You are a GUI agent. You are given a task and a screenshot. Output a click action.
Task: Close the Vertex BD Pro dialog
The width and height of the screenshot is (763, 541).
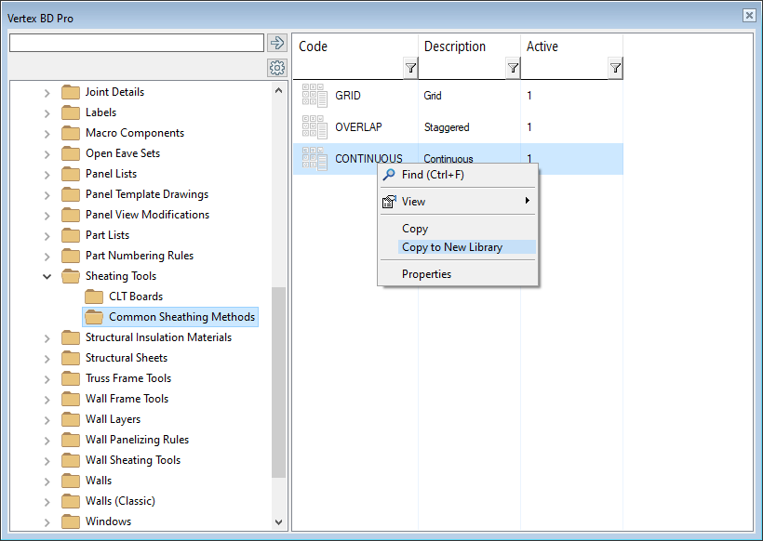point(749,16)
